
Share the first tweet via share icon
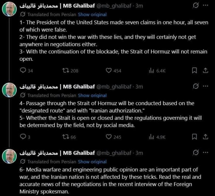coord(204,71)
